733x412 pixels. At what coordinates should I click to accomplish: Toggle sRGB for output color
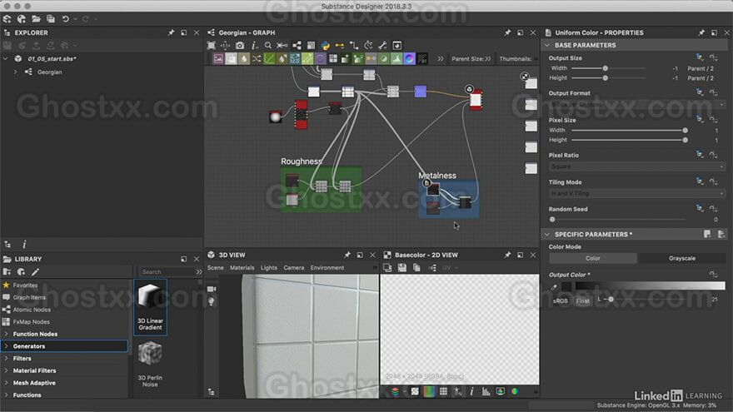click(x=561, y=300)
